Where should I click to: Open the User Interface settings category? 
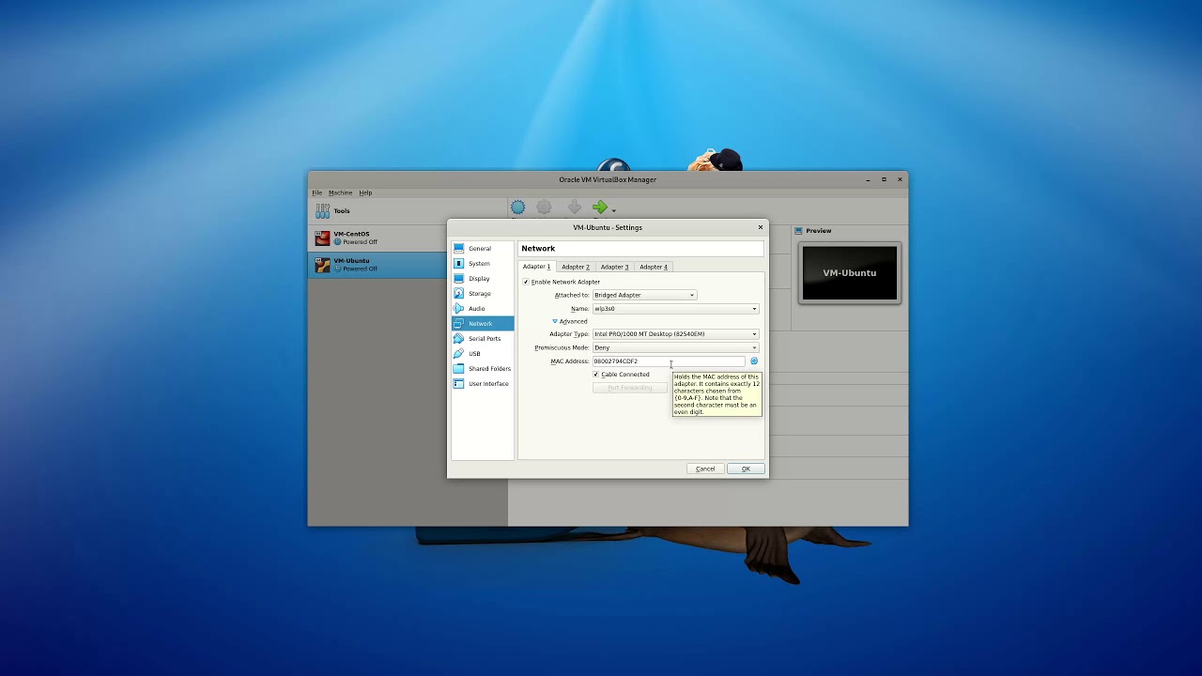pyautogui.click(x=482, y=384)
